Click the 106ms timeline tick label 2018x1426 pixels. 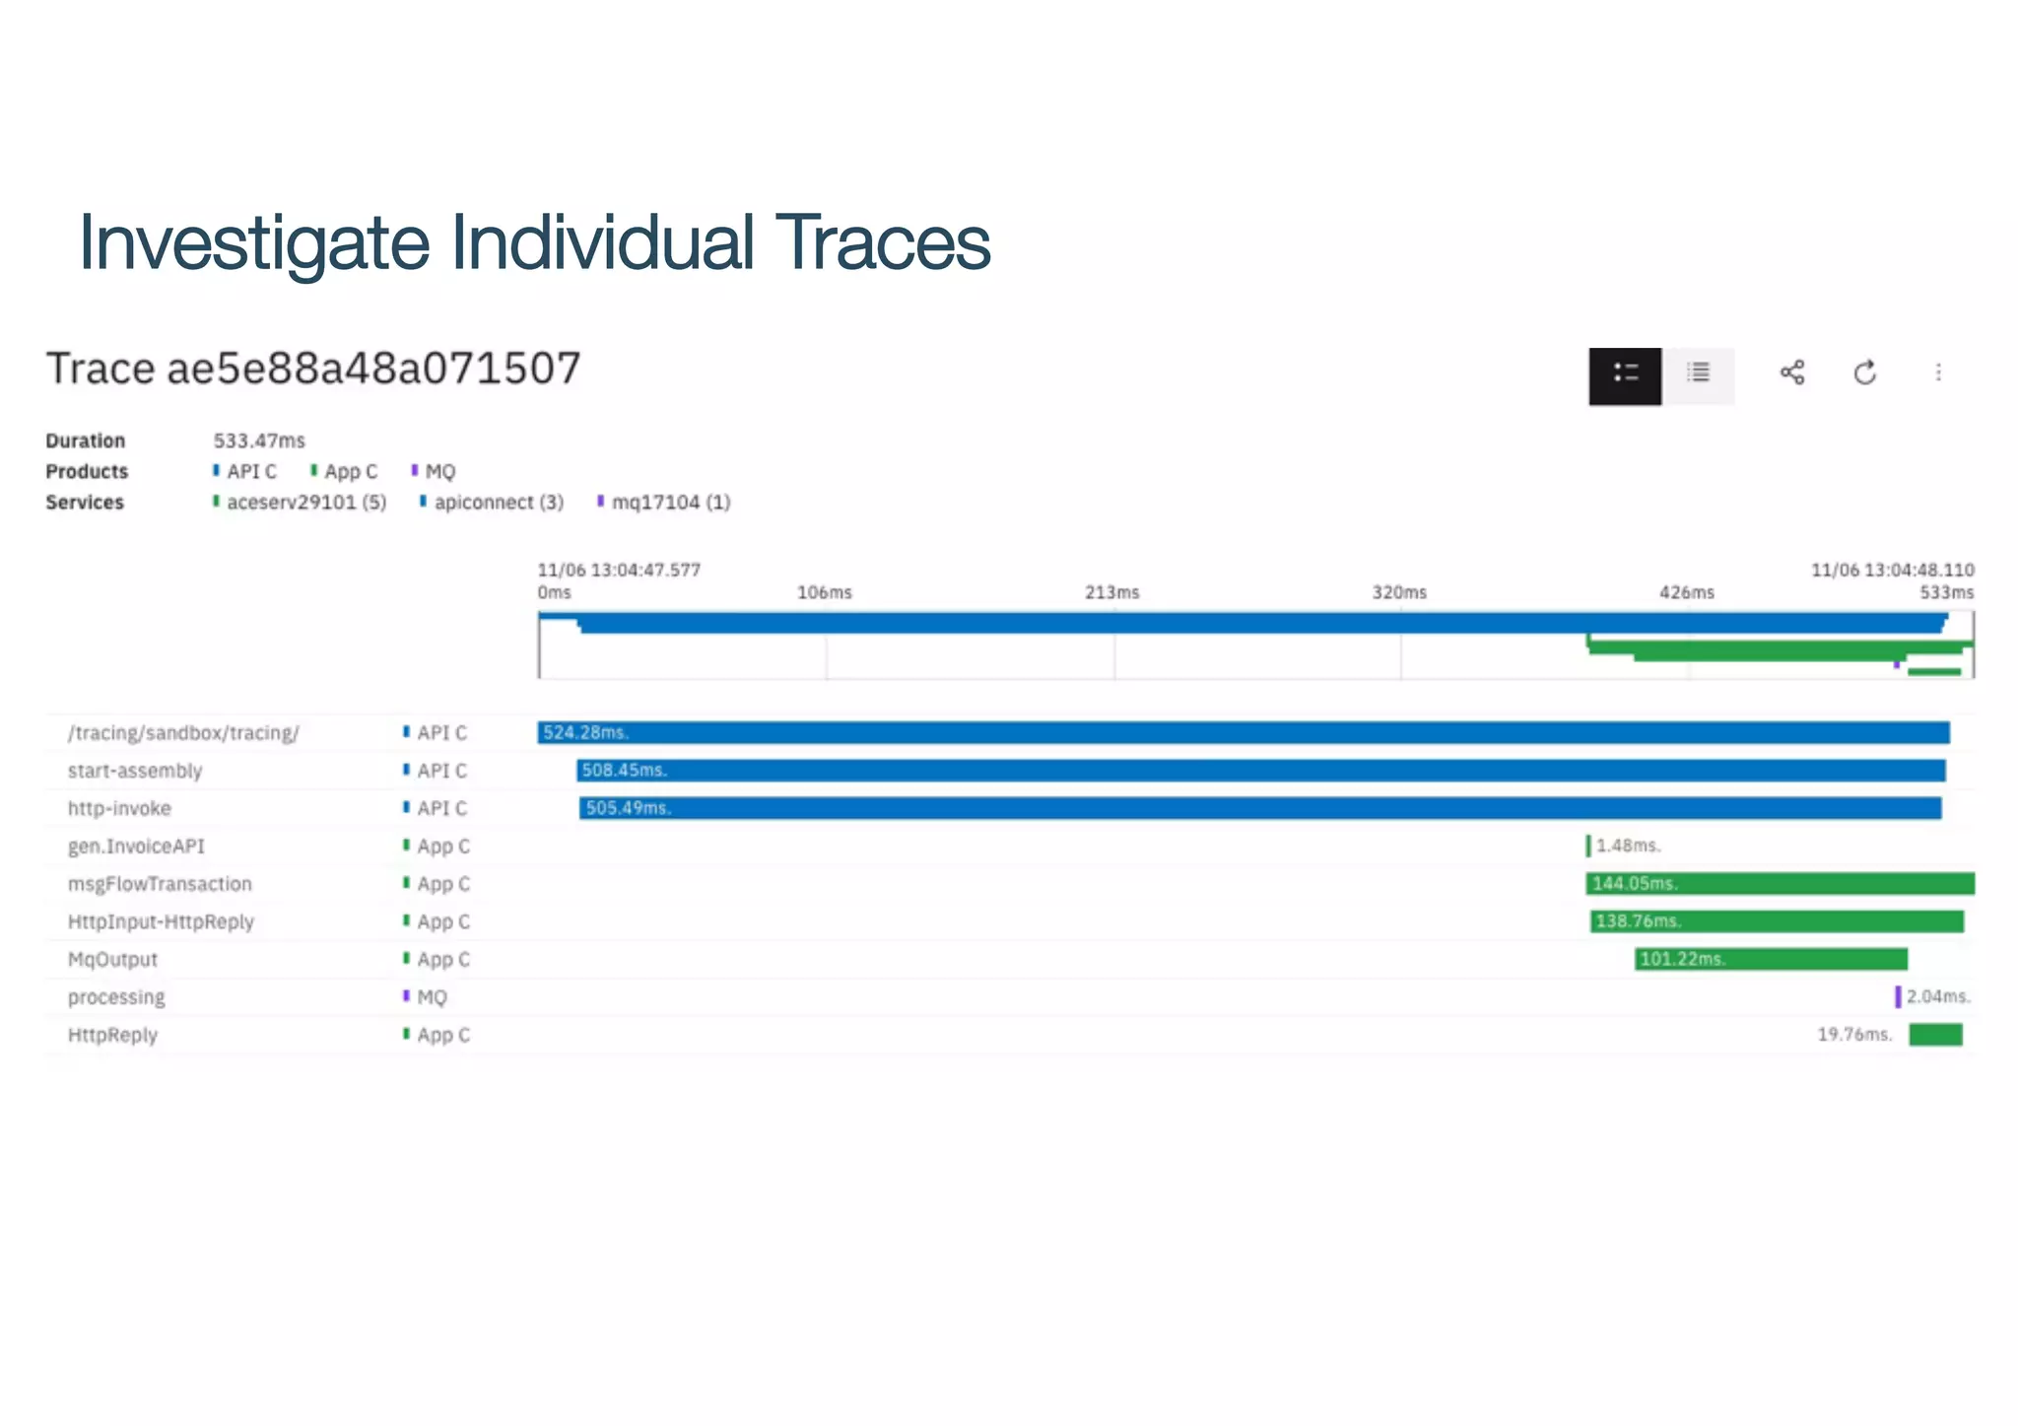click(825, 592)
